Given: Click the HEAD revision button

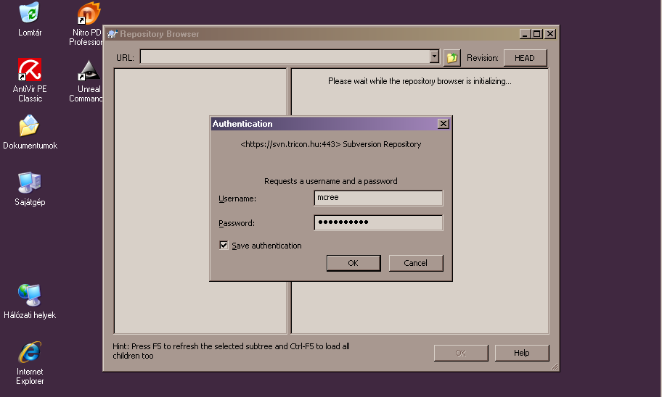Looking at the screenshot, I should coord(525,58).
